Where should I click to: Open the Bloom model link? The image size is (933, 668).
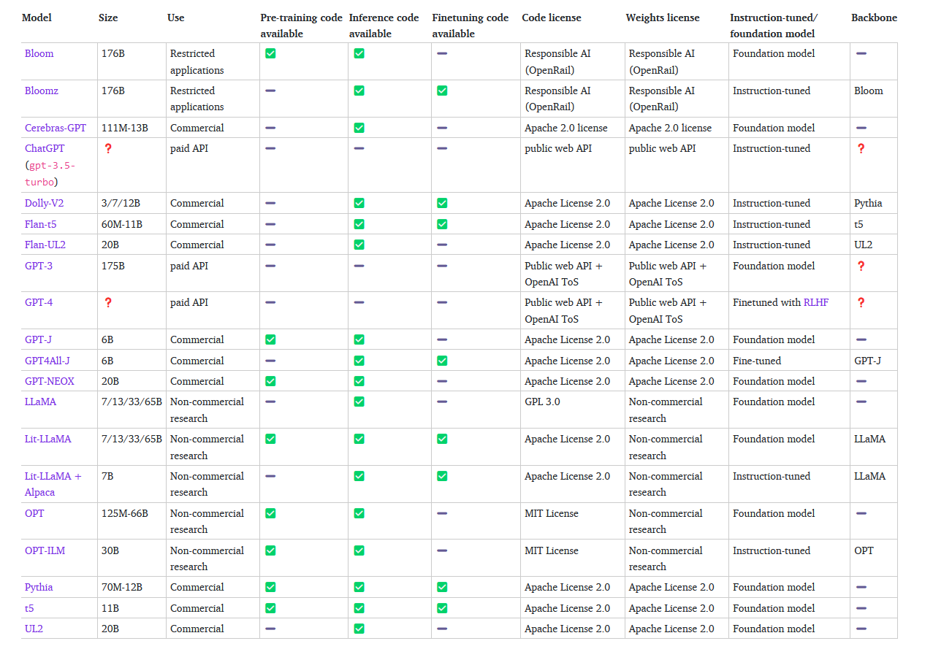39,53
